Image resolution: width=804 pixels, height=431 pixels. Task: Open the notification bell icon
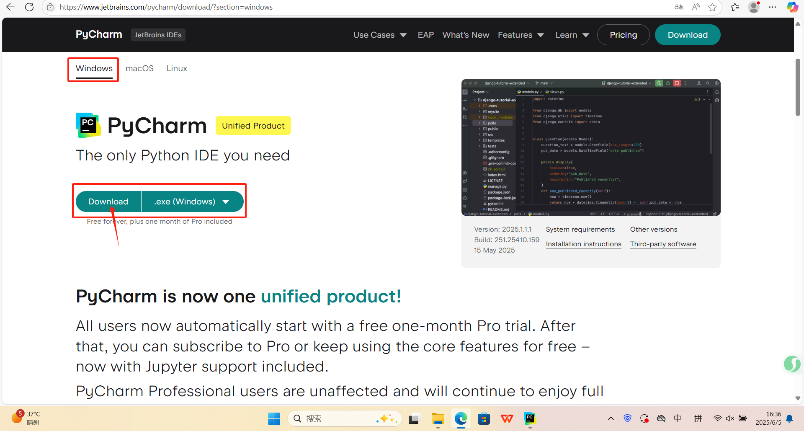coord(789,418)
